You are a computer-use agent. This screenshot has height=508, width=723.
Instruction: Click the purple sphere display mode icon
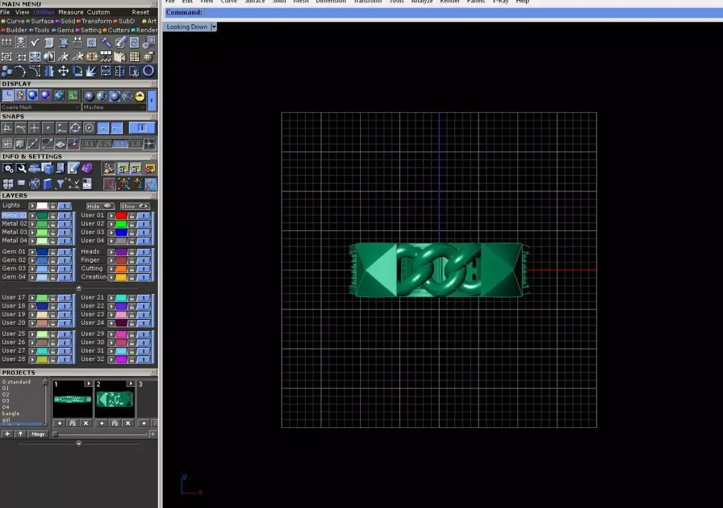click(45, 95)
